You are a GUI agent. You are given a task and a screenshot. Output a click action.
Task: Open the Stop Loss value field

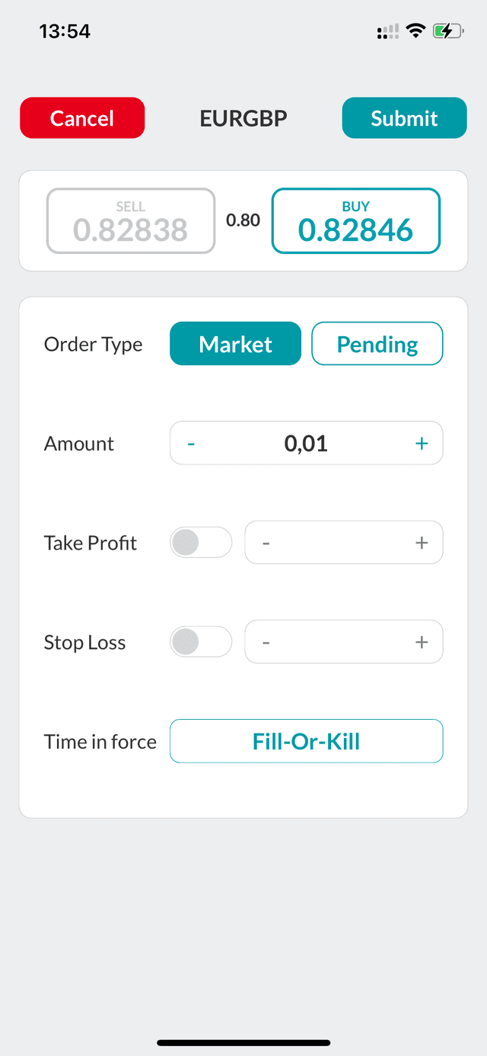tap(343, 641)
